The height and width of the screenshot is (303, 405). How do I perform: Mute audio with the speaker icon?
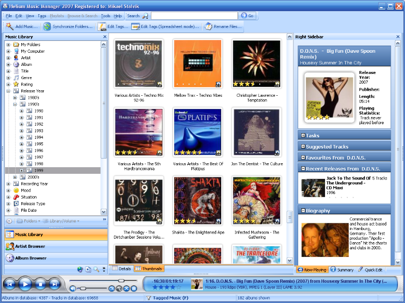(73, 288)
